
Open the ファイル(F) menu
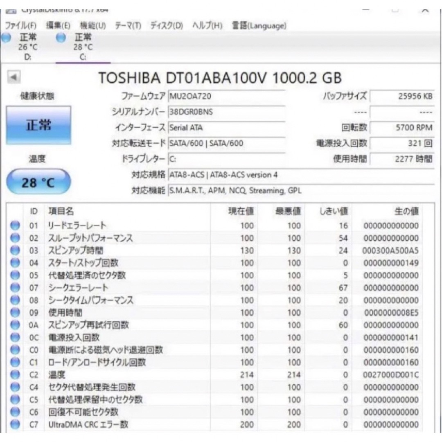tap(21, 26)
